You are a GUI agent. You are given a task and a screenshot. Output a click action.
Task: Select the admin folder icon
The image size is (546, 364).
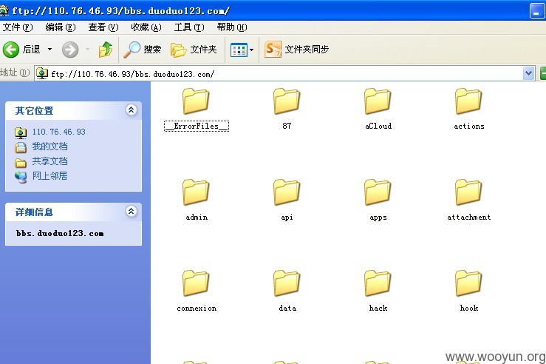[196, 192]
